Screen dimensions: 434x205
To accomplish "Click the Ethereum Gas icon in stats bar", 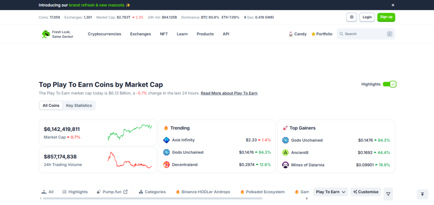I will pyautogui.click(x=245, y=17).
